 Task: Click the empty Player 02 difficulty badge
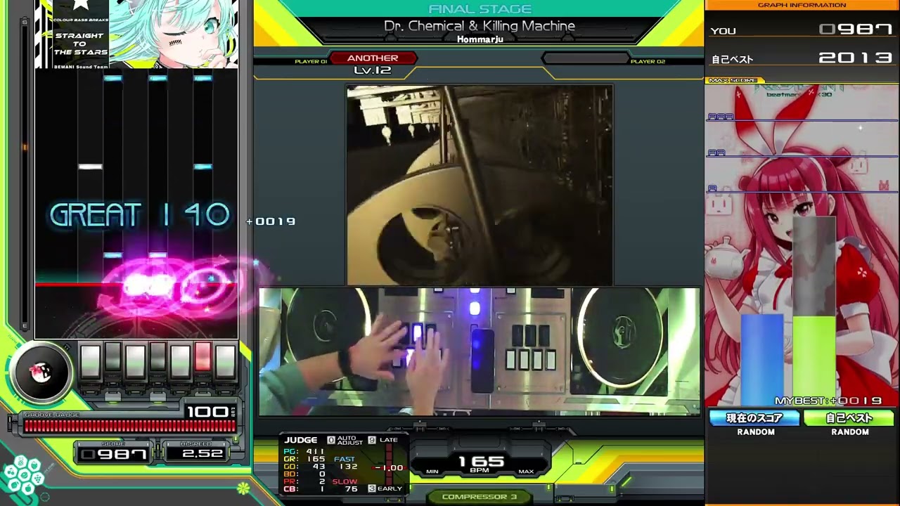pos(585,58)
